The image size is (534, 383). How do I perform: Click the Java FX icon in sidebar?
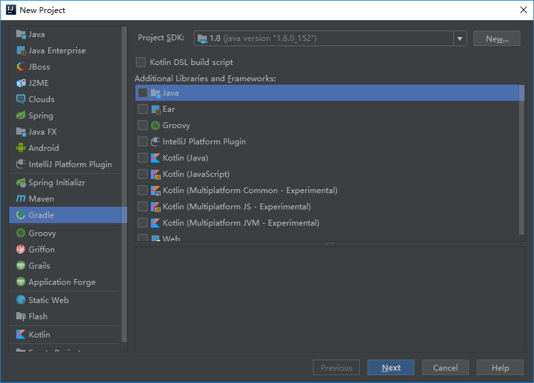(21, 132)
